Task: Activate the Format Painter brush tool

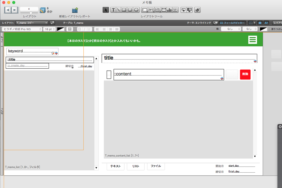Action: click(x=198, y=10)
